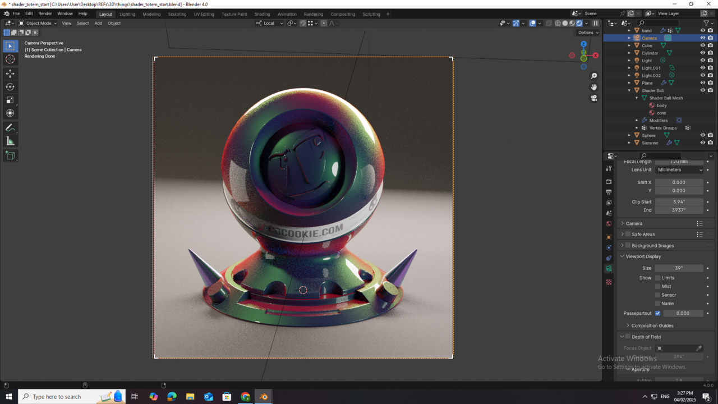Switch to the Shading workspace tab
This screenshot has width=718, height=404.
[262, 14]
